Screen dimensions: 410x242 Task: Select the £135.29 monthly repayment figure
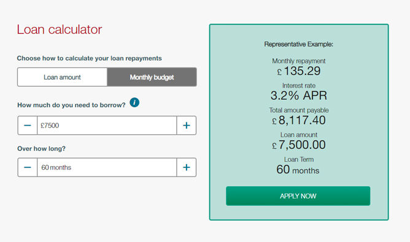click(299, 71)
